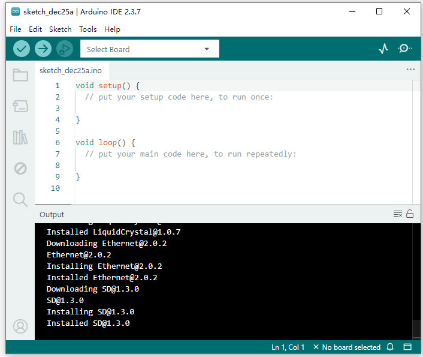Open the Boards Manager sidebar
The width and height of the screenshot is (423, 357).
pos(20,106)
